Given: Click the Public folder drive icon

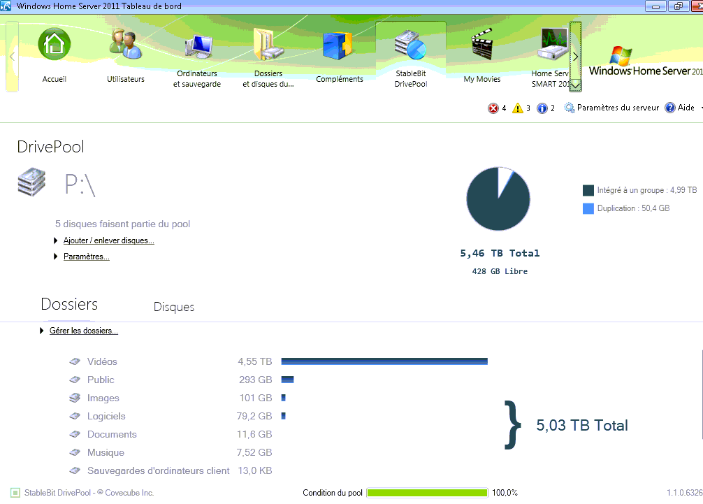Looking at the screenshot, I should pyautogui.click(x=75, y=380).
